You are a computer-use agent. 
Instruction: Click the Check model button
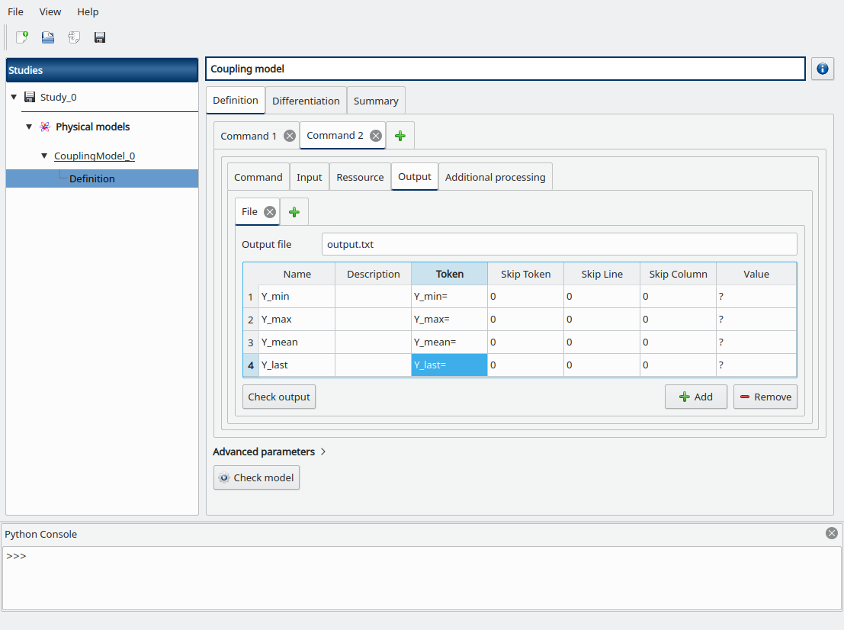point(256,477)
